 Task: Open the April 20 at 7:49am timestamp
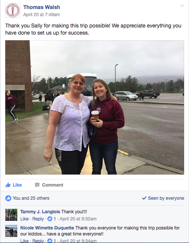[42, 15]
